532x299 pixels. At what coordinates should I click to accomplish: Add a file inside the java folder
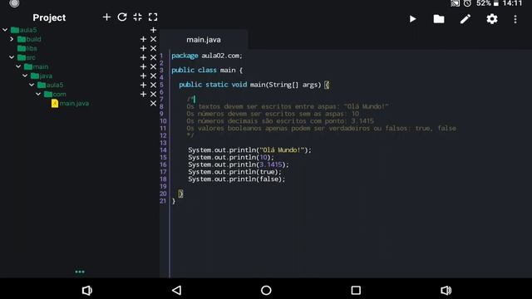[143, 76]
